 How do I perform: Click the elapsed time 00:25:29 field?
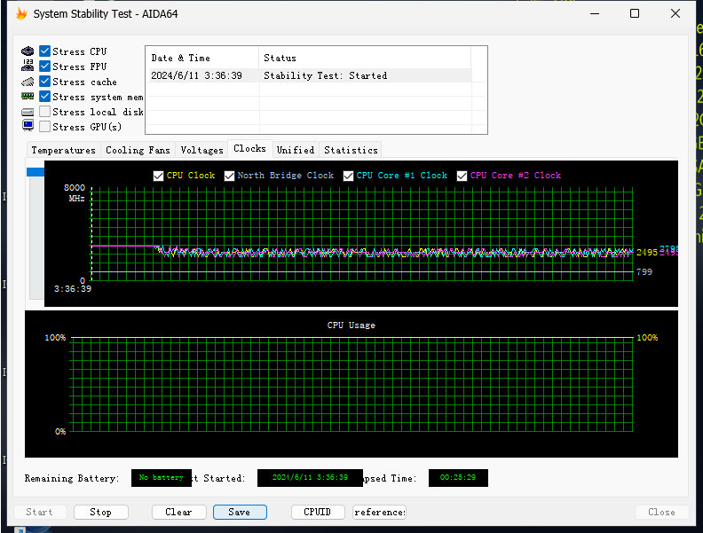(x=458, y=477)
